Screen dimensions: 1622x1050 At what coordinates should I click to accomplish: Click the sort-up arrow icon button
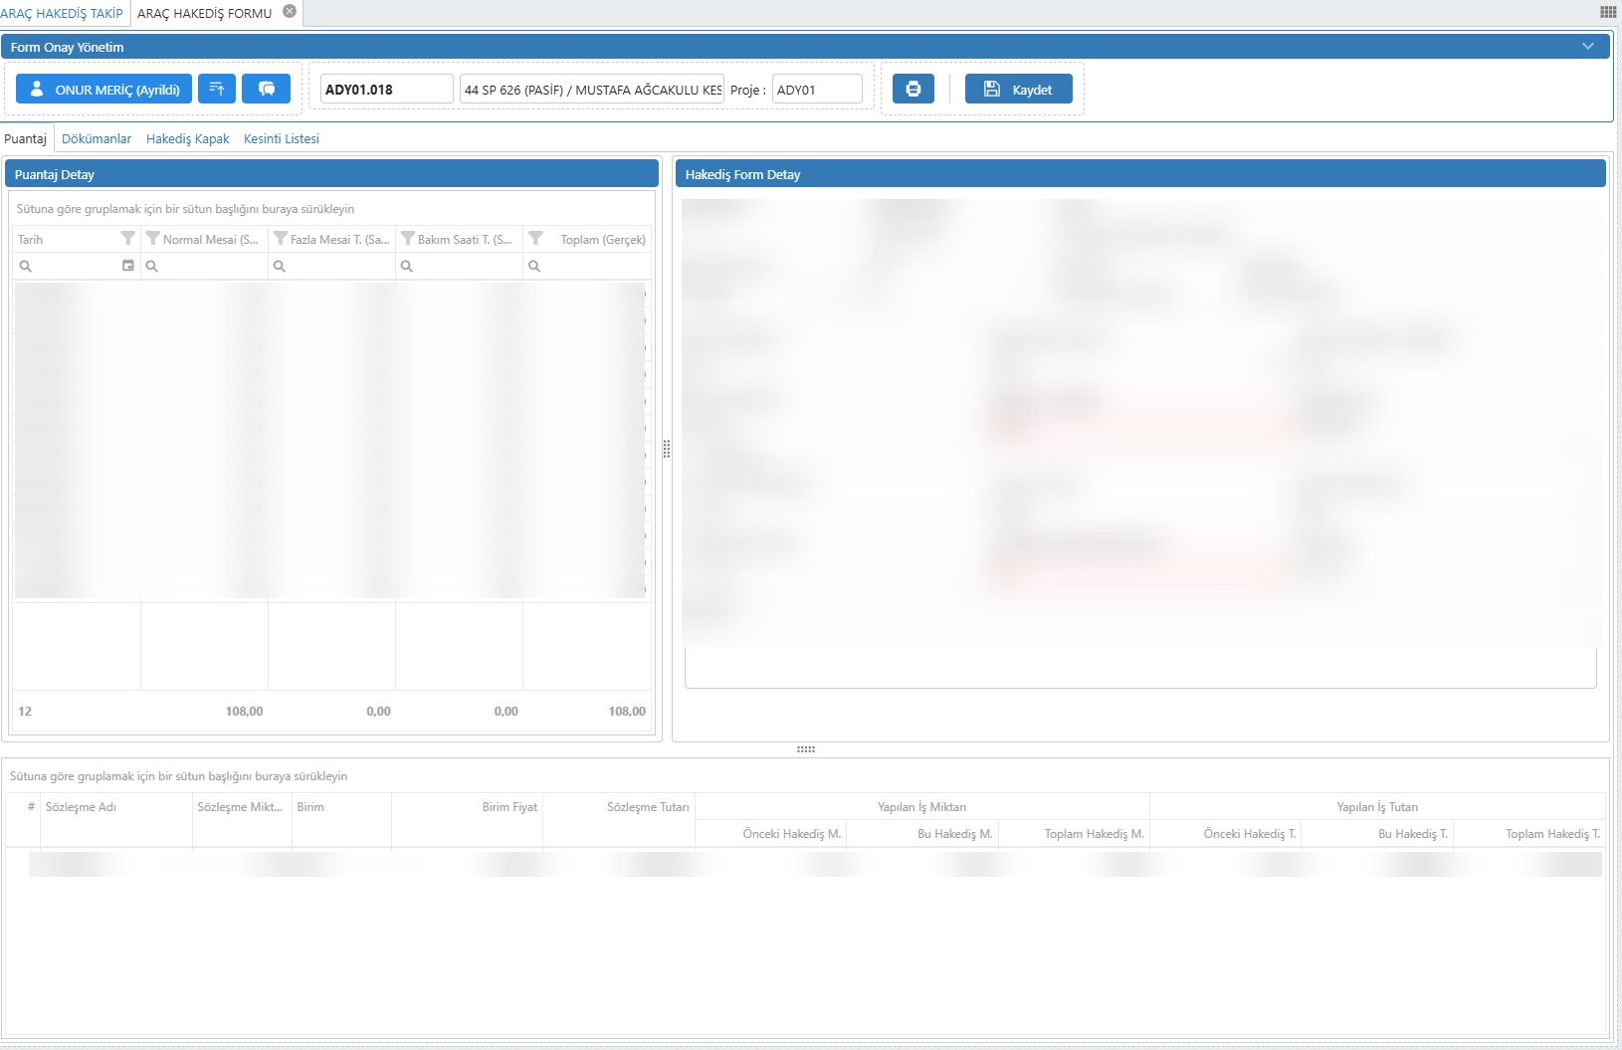click(x=217, y=89)
